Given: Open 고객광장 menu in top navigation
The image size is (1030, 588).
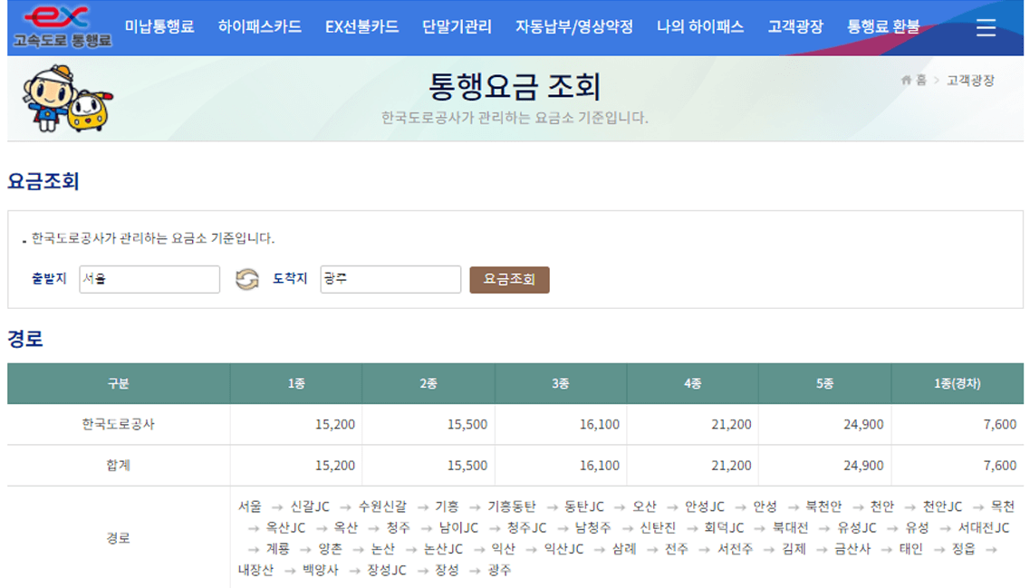Looking at the screenshot, I should pos(795,27).
